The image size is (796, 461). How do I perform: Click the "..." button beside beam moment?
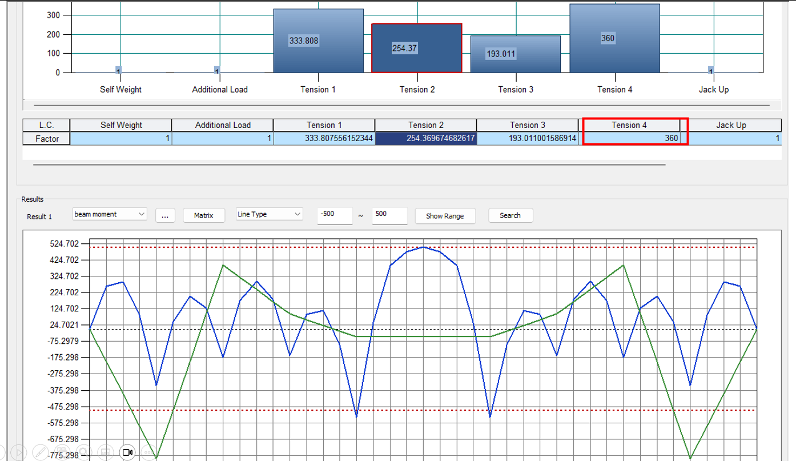click(x=165, y=215)
